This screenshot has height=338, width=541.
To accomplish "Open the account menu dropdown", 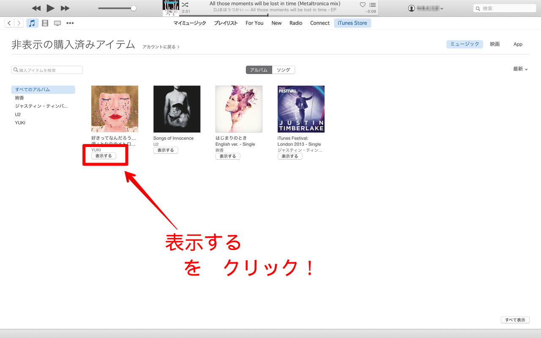I will [426, 8].
